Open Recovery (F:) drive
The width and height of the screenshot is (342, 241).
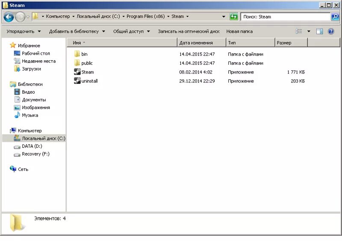35,154
